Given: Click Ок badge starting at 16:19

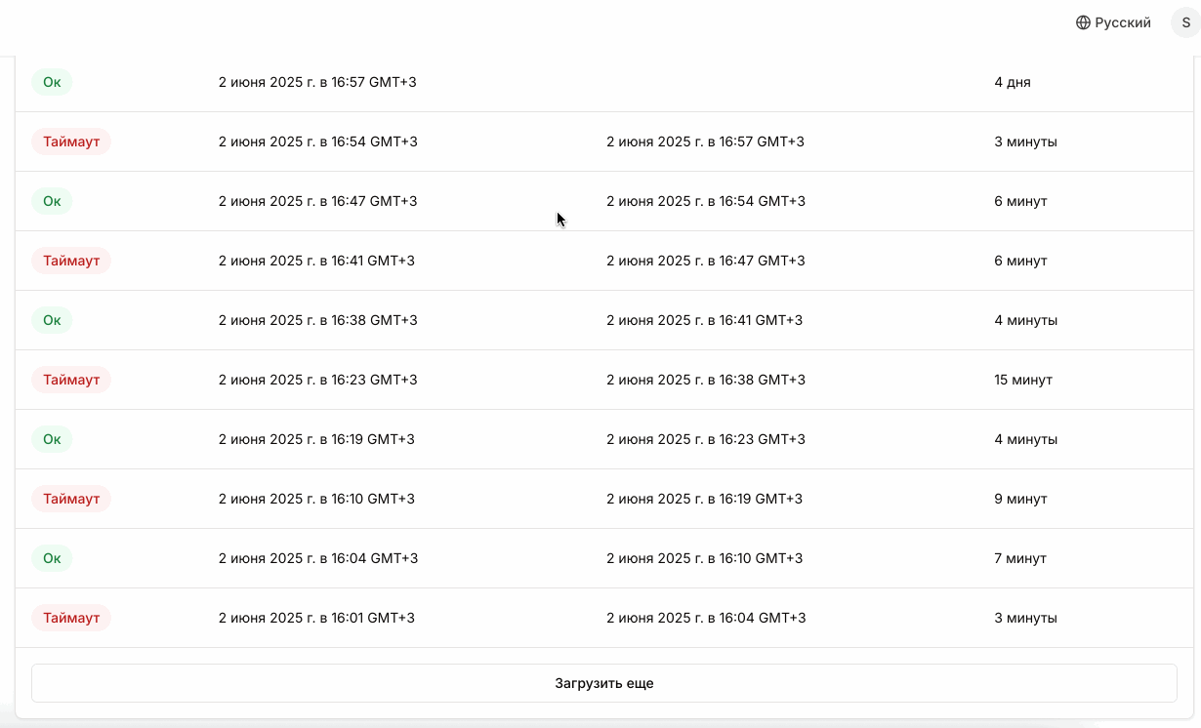Looking at the screenshot, I should [x=52, y=439].
